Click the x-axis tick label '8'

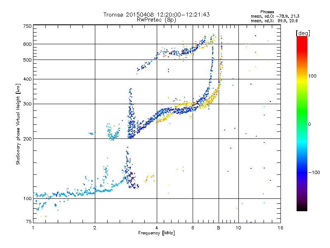(219, 228)
